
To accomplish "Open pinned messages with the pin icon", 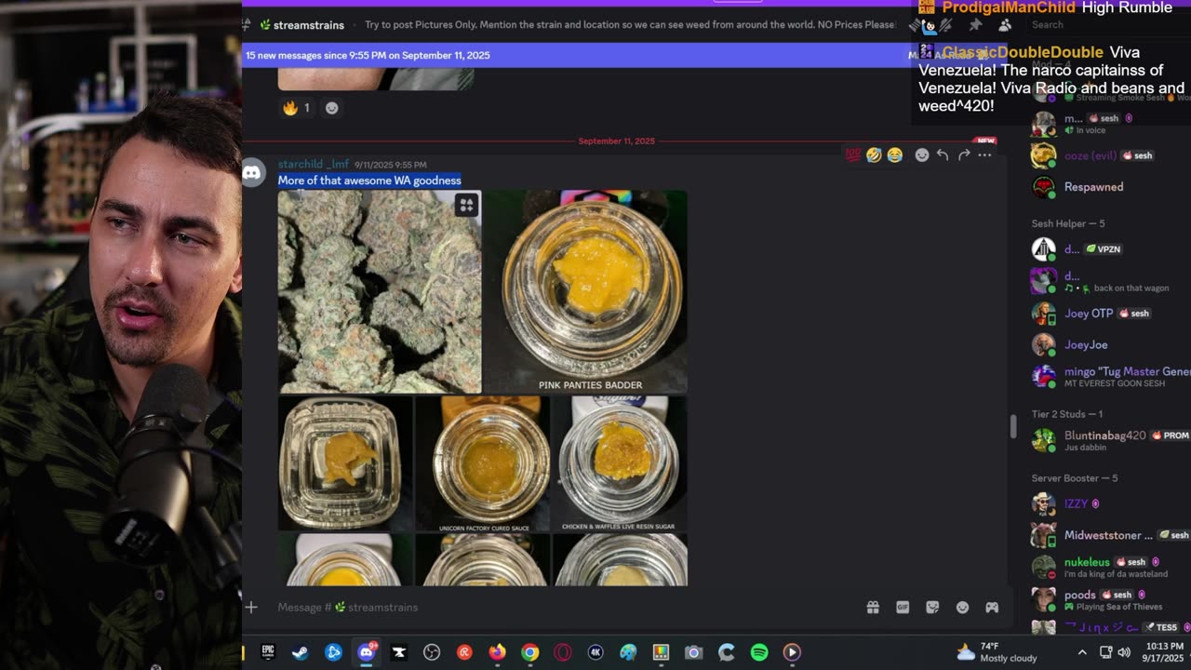I will (x=975, y=25).
